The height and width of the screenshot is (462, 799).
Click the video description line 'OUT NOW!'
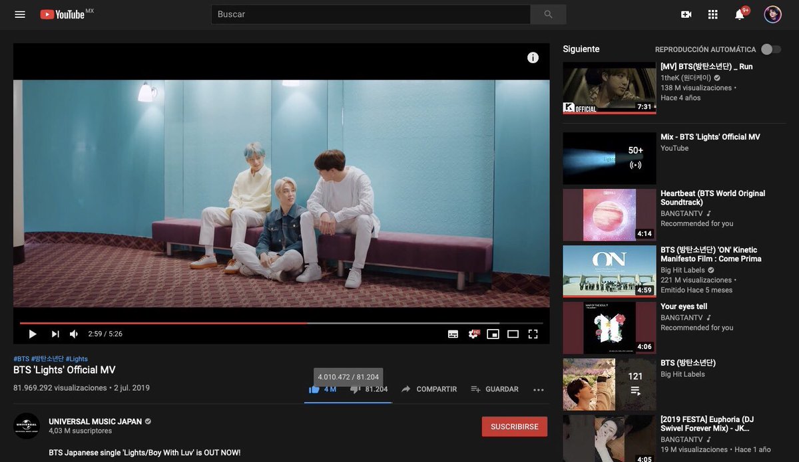pyautogui.click(x=144, y=453)
